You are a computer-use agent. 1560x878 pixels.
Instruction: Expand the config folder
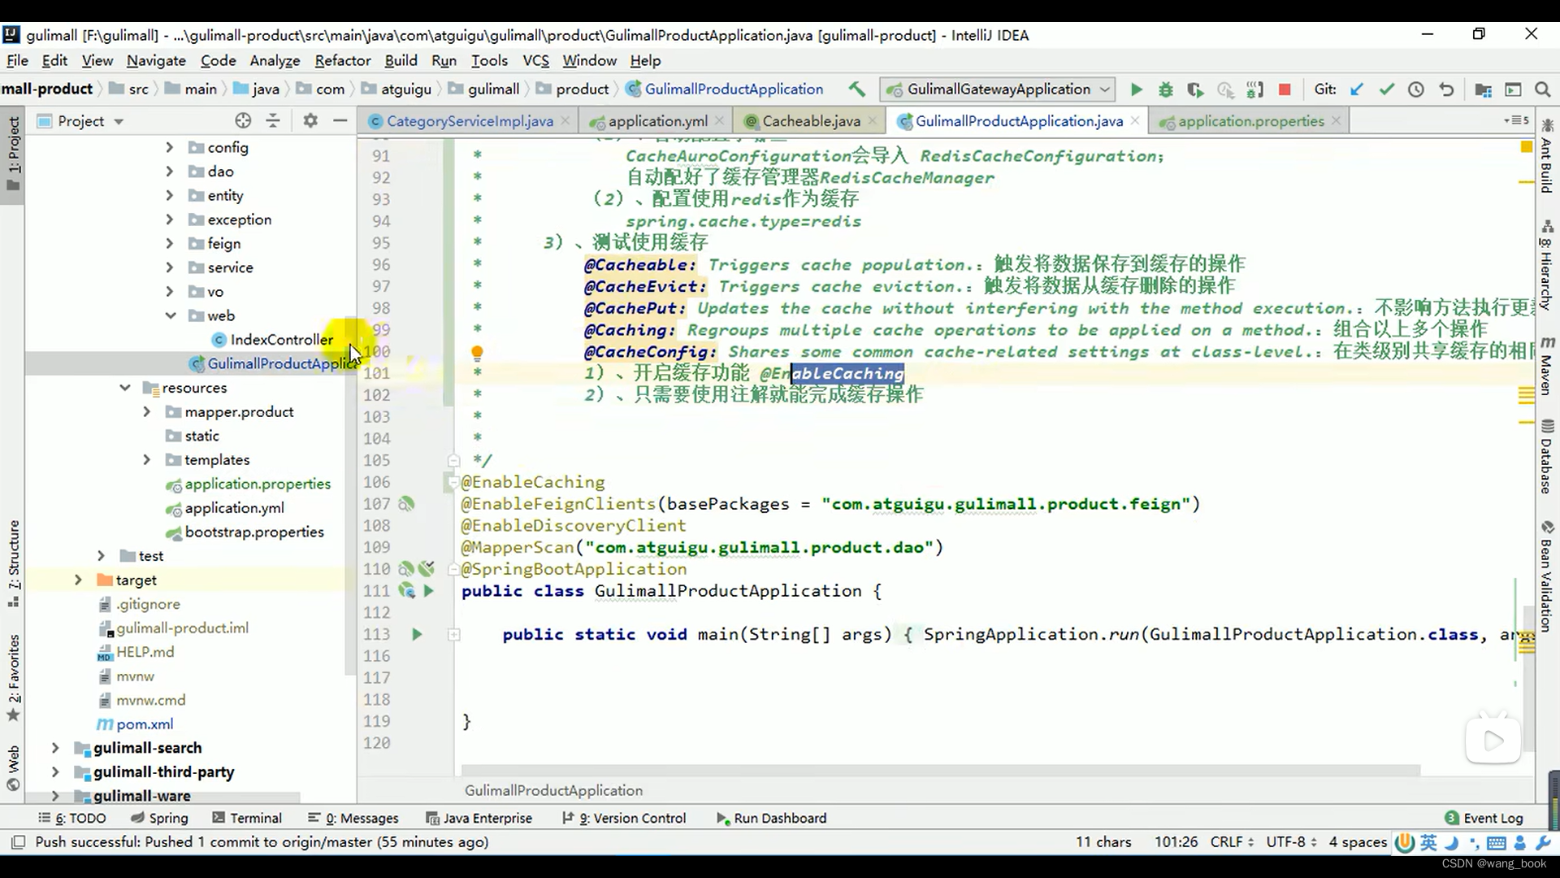pos(169,147)
